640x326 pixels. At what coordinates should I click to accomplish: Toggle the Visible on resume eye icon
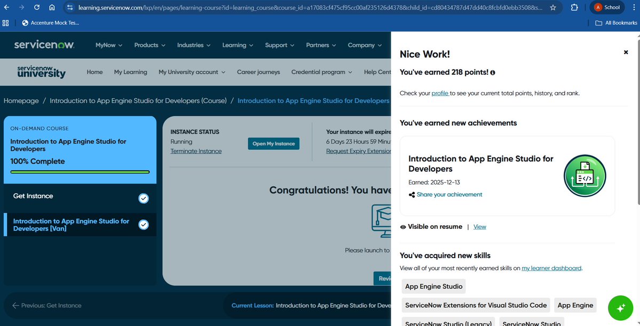click(x=403, y=227)
